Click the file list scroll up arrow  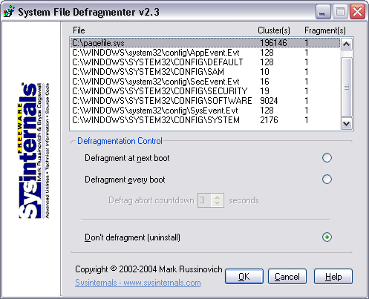tap(346, 45)
